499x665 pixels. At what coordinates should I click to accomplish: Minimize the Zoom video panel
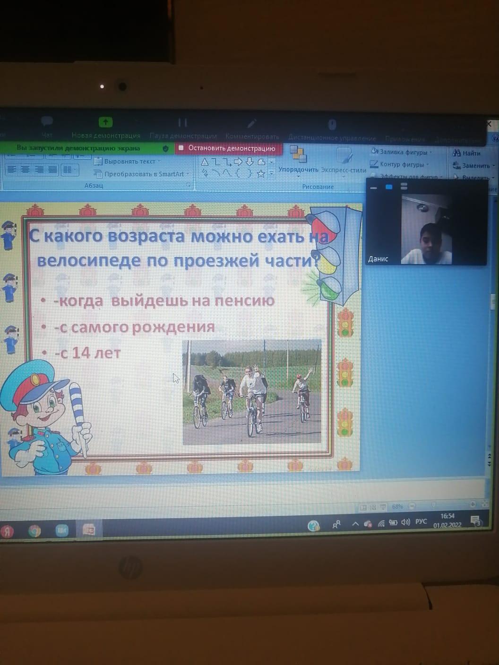[x=374, y=188]
